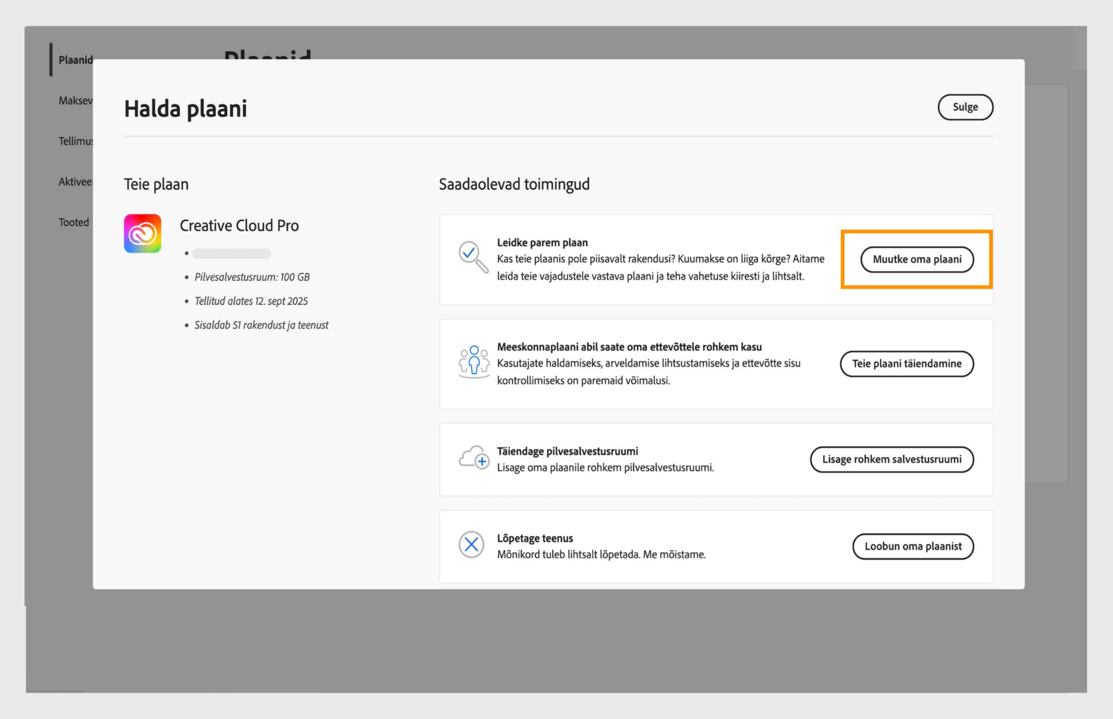Click the magnifier checkmark icon beside Leidke parem plaan
This screenshot has width=1113, height=719.
[x=472, y=256]
